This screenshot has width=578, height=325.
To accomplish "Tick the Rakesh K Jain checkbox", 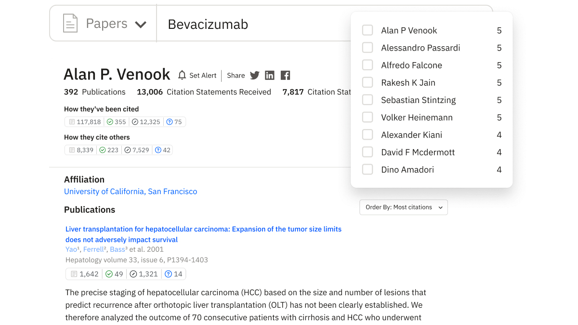I will pyautogui.click(x=368, y=82).
